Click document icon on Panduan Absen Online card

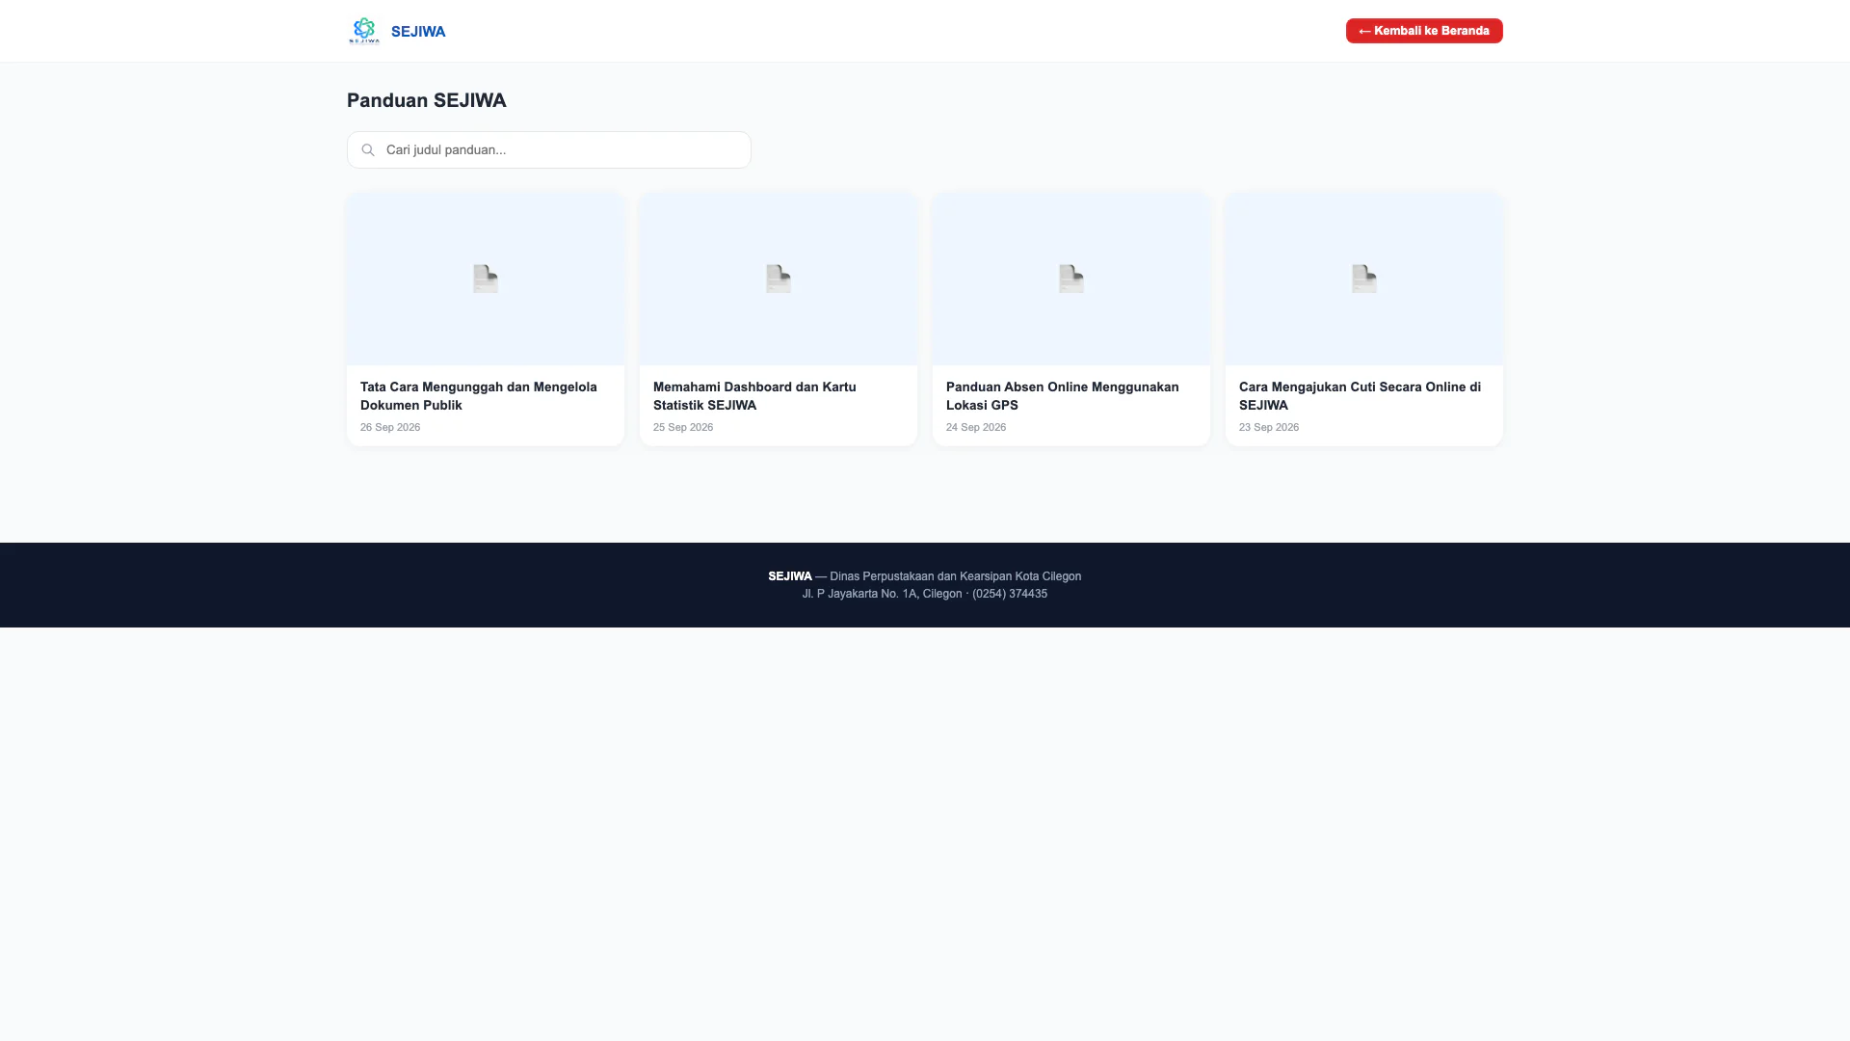(x=1071, y=279)
